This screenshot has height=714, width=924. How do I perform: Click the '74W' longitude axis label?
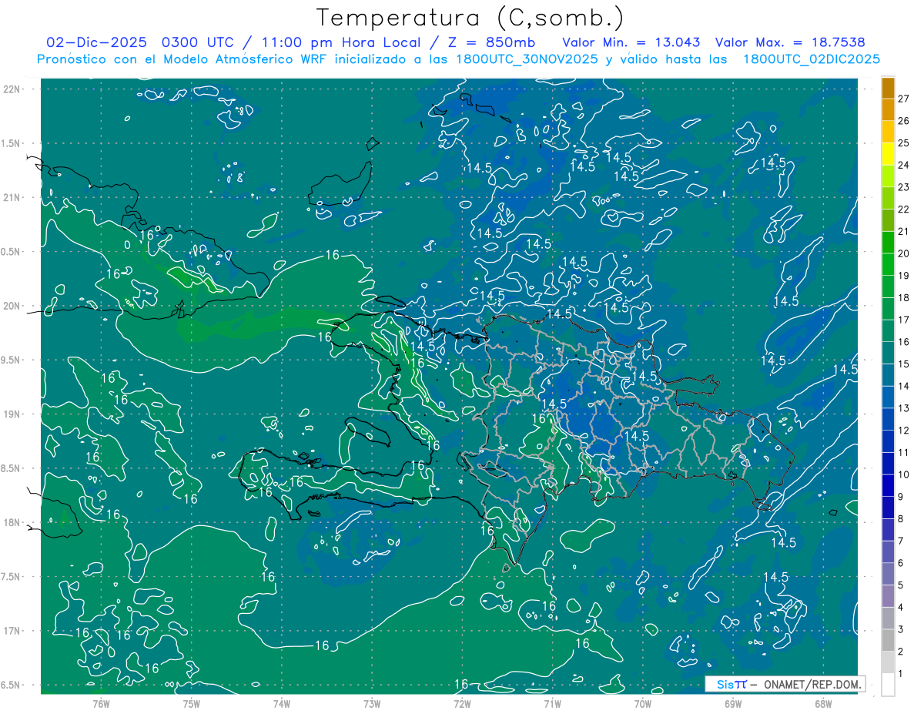tap(281, 704)
